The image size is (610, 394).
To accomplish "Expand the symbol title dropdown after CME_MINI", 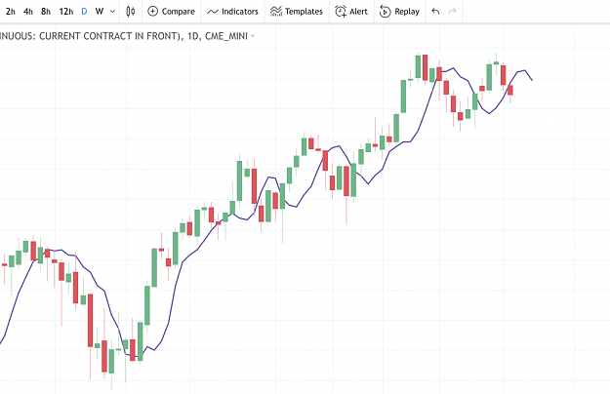I will pyautogui.click(x=253, y=36).
